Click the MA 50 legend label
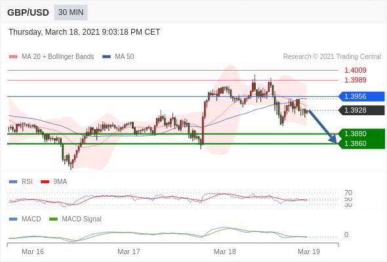The width and height of the screenshot is (387, 262). (x=125, y=57)
